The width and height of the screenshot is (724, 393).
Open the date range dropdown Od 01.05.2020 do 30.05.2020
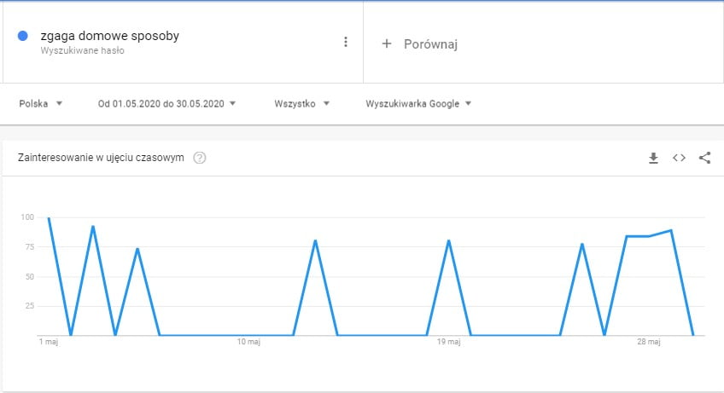pyautogui.click(x=166, y=104)
